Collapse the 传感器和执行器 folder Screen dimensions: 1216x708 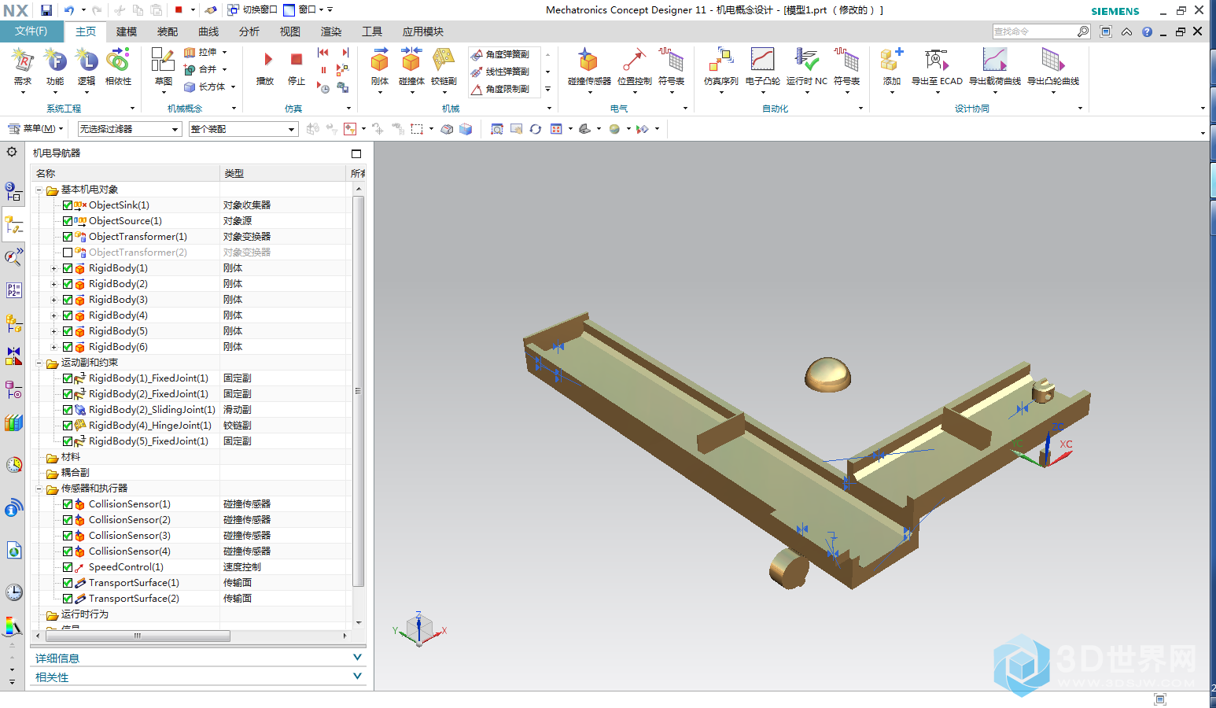(x=39, y=489)
